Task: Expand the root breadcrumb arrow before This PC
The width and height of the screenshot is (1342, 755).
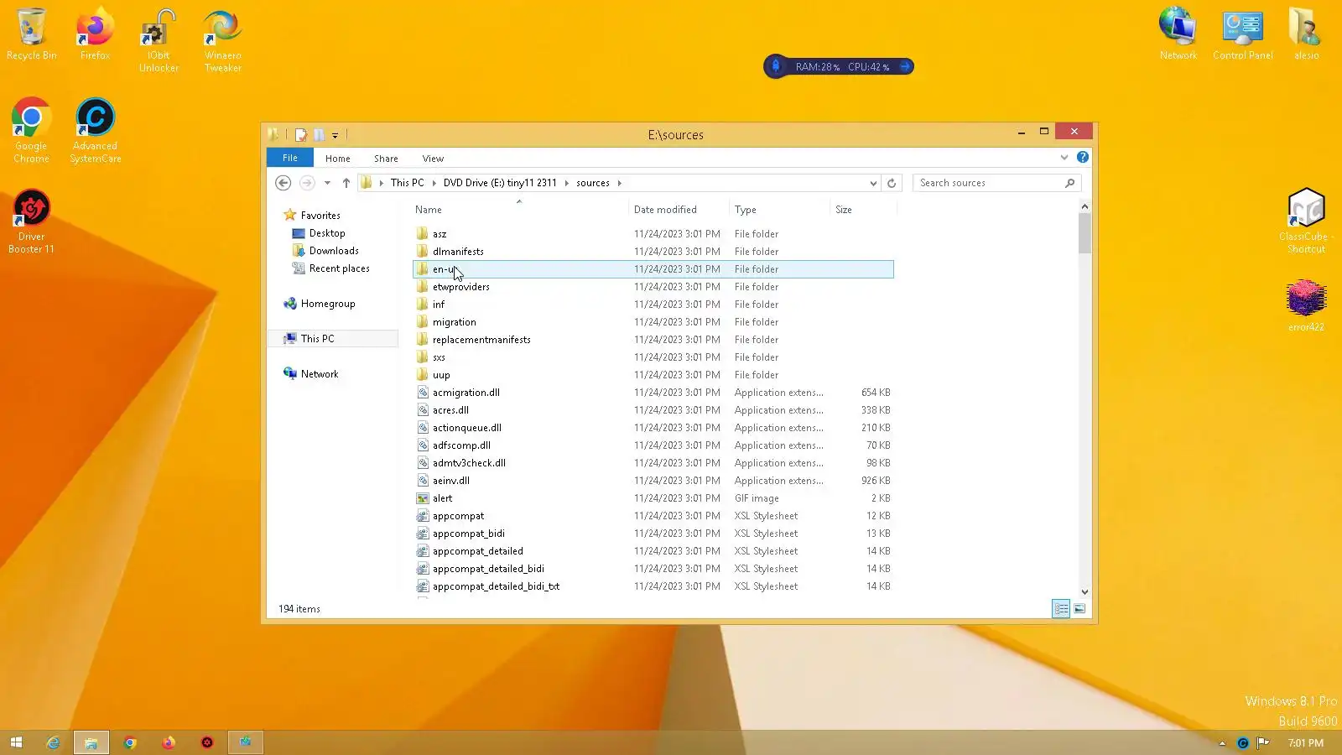Action: point(381,183)
